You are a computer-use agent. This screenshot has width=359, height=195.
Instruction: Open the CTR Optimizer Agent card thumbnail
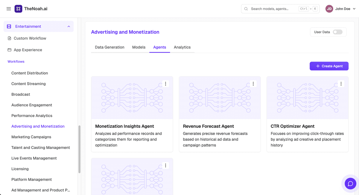coord(308,98)
